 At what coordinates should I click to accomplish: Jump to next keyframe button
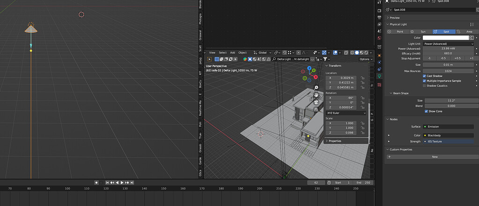pyautogui.click(x=127, y=183)
